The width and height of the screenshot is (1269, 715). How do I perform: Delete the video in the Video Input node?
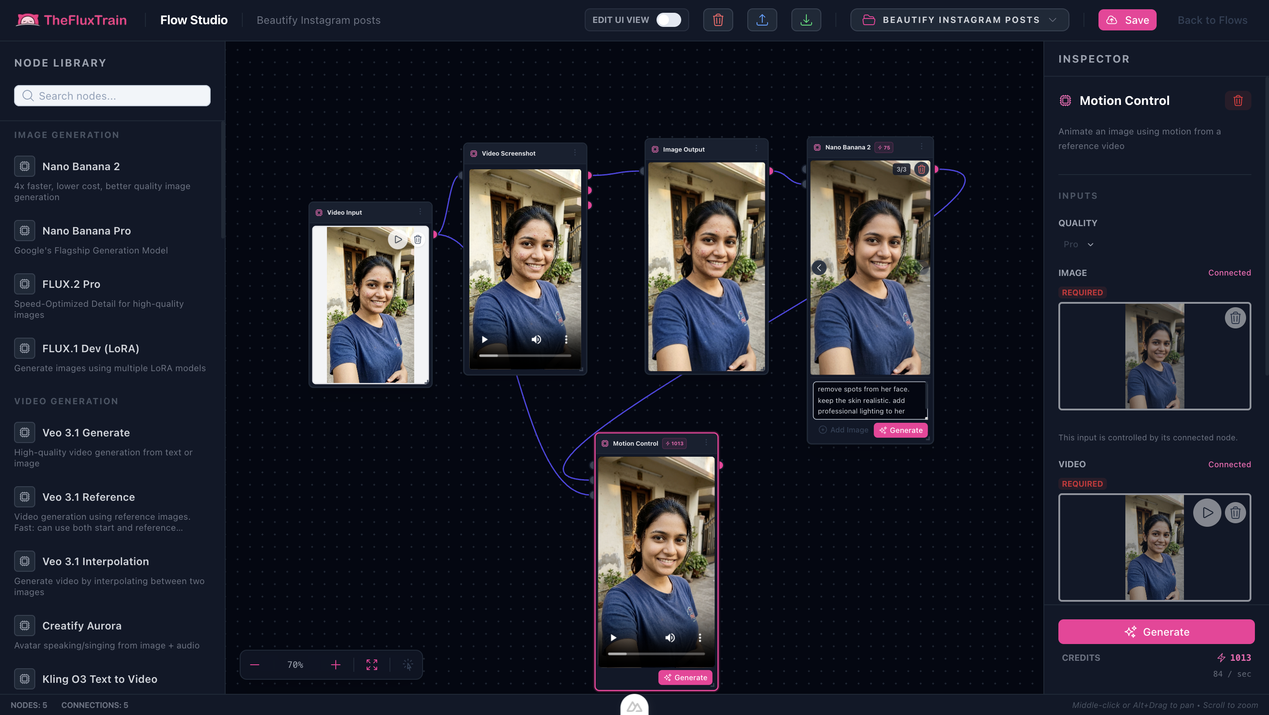pyautogui.click(x=418, y=239)
